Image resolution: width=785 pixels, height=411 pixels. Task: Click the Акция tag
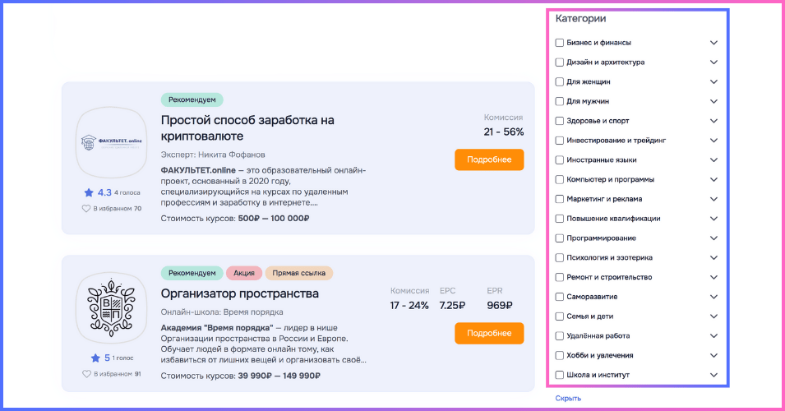244,273
